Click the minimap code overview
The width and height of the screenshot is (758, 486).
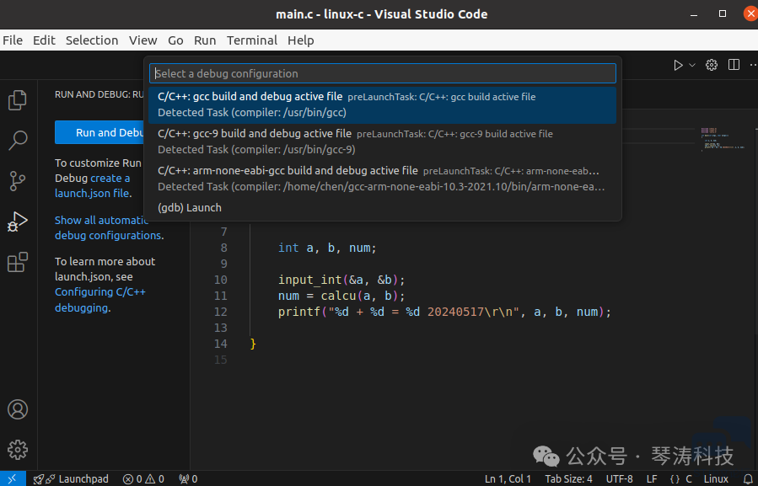coord(723,140)
